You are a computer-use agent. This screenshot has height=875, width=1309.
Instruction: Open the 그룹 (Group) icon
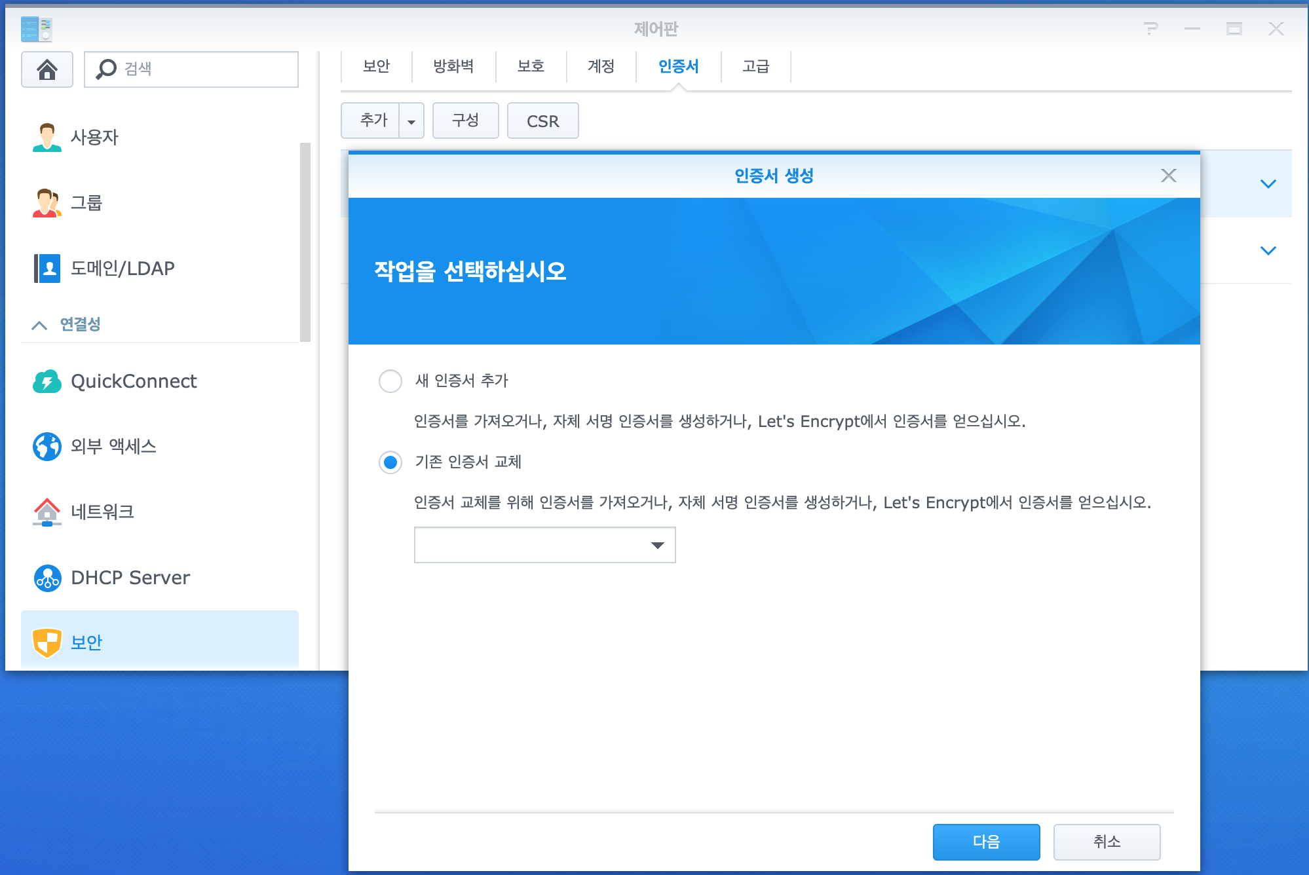(x=47, y=202)
